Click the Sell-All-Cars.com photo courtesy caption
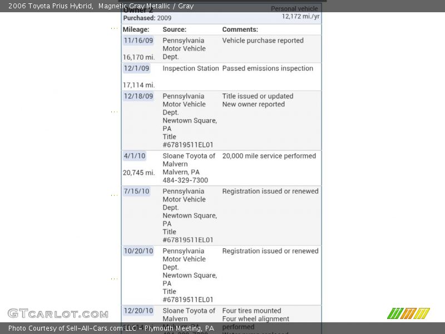Viewport: 445px width, 334px height. (111, 328)
